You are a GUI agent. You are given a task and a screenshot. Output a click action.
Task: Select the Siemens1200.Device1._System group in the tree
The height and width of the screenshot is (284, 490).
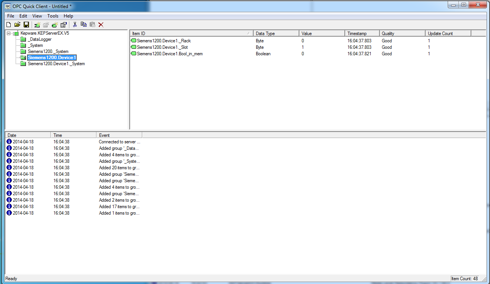pyautogui.click(x=56, y=64)
